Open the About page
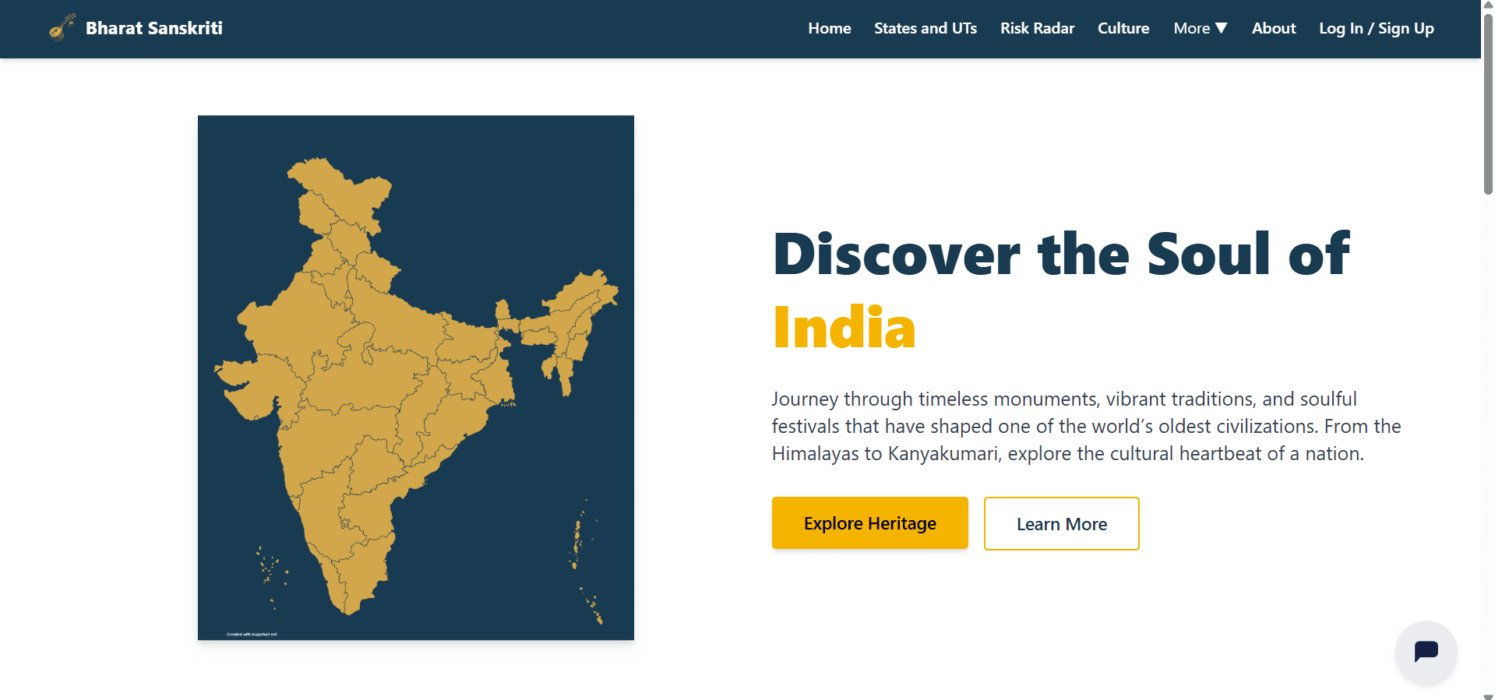Screen dimensions: 1495x700 pyautogui.click(x=1273, y=28)
